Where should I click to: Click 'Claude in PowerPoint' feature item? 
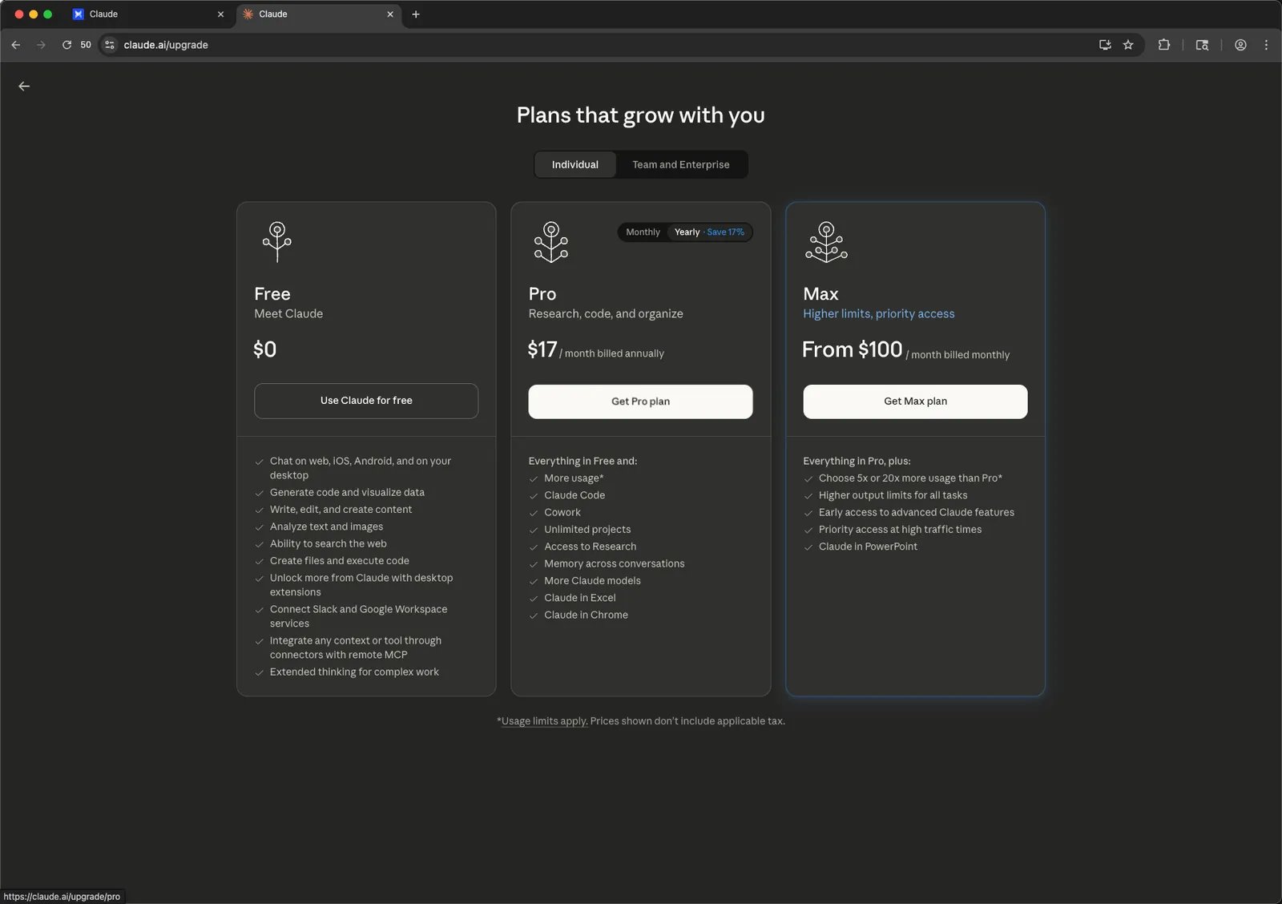point(868,547)
